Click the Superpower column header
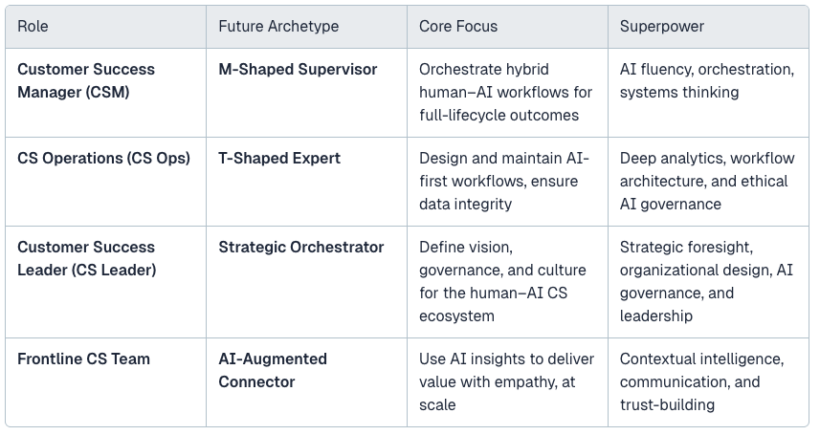820x435 pixels. pos(708,27)
